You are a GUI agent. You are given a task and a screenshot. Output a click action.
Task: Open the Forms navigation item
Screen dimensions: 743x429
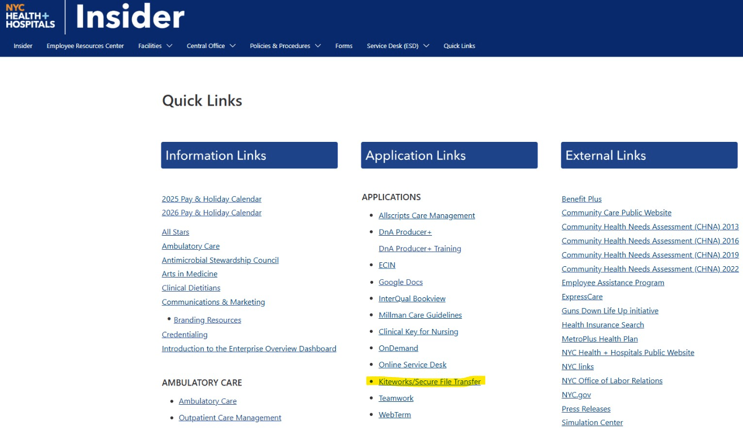point(344,46)
